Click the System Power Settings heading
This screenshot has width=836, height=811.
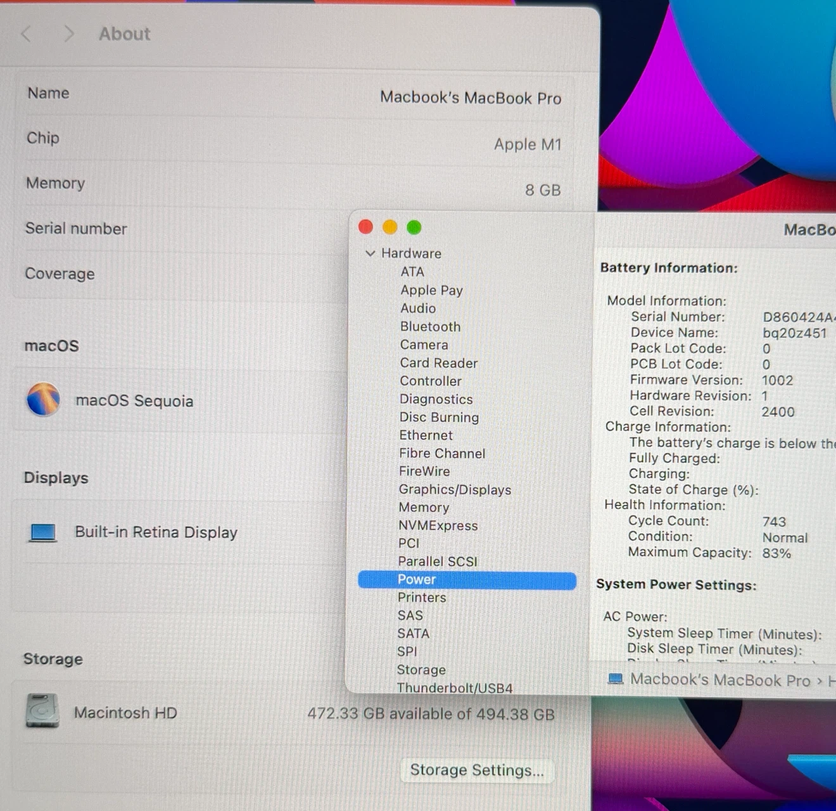[676, 585]
